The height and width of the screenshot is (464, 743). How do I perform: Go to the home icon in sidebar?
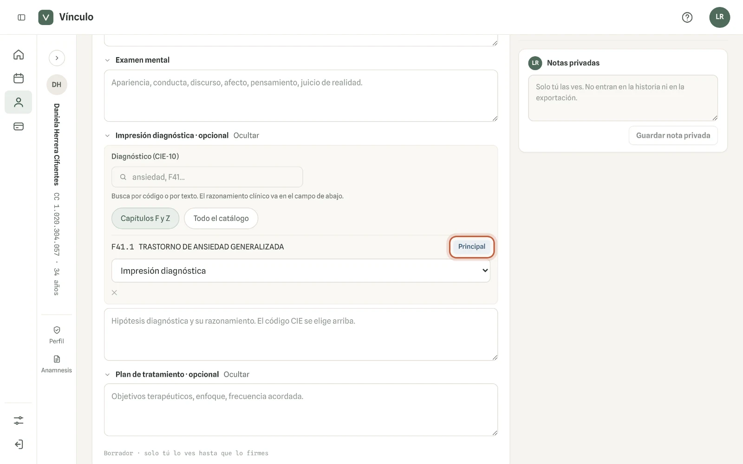click(19, 55)
